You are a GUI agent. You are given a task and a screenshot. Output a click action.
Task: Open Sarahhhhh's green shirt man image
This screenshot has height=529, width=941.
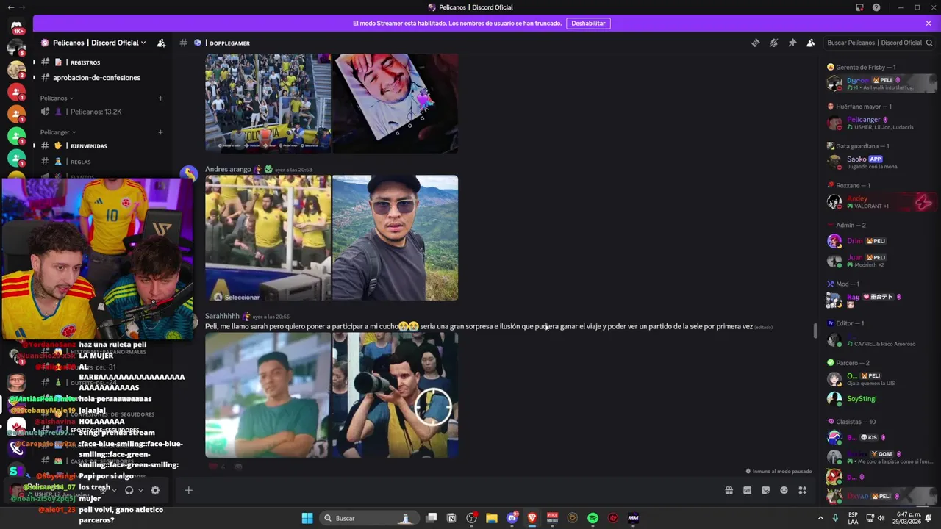[x=268, y=395]
